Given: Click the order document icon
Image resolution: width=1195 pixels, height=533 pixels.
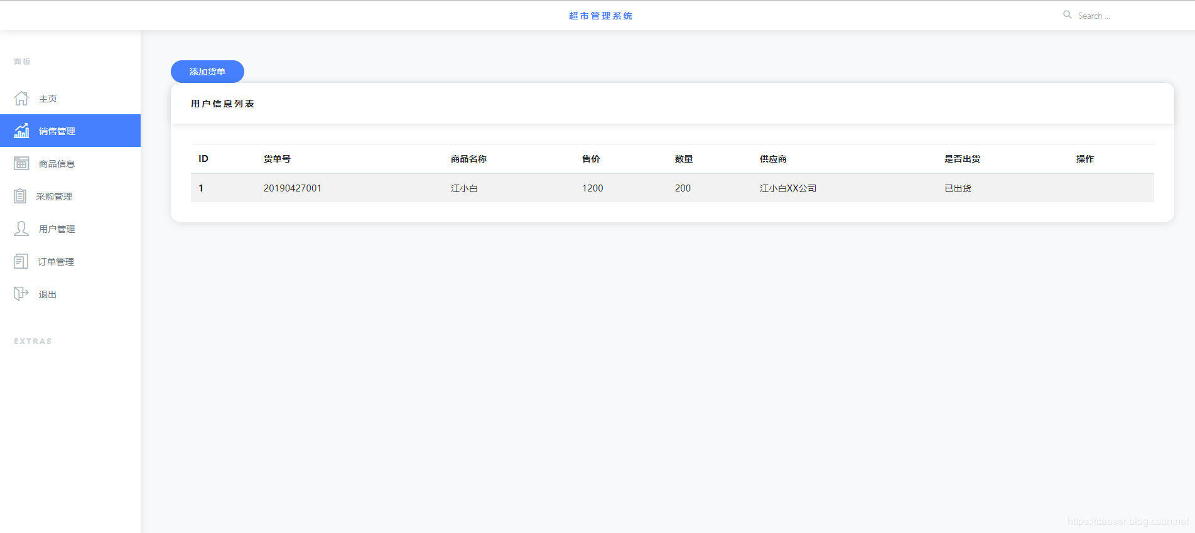Looking at the screenshot, I should [x=21, y=261].
